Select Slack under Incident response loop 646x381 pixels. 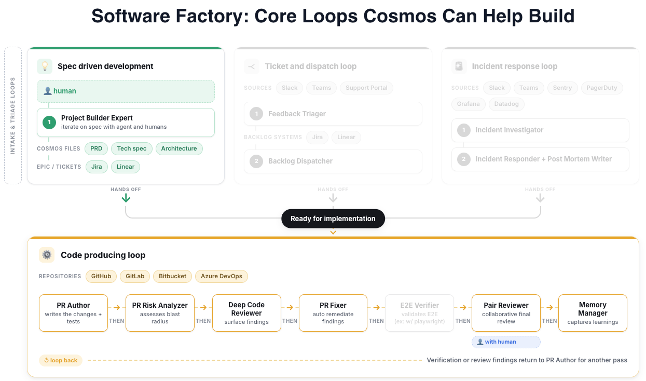497,88
